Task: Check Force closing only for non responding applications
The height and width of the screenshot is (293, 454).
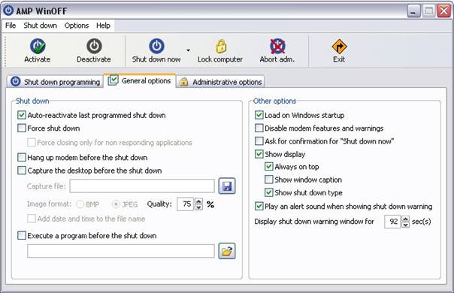Action: click(32, 142)
